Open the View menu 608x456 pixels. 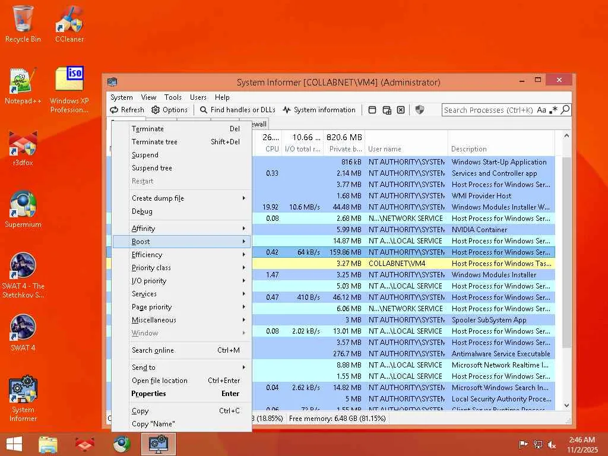tap(148, 97)
